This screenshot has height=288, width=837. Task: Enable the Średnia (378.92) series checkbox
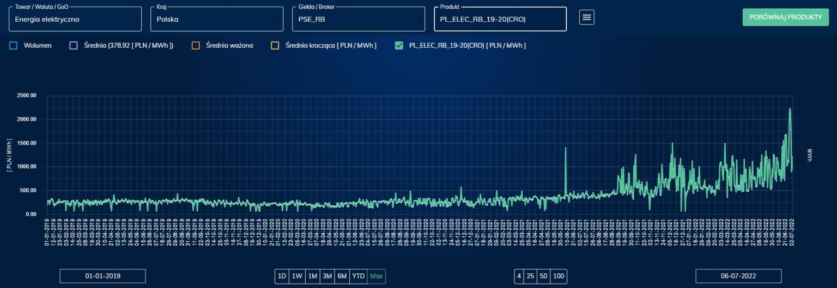[74, 46]
